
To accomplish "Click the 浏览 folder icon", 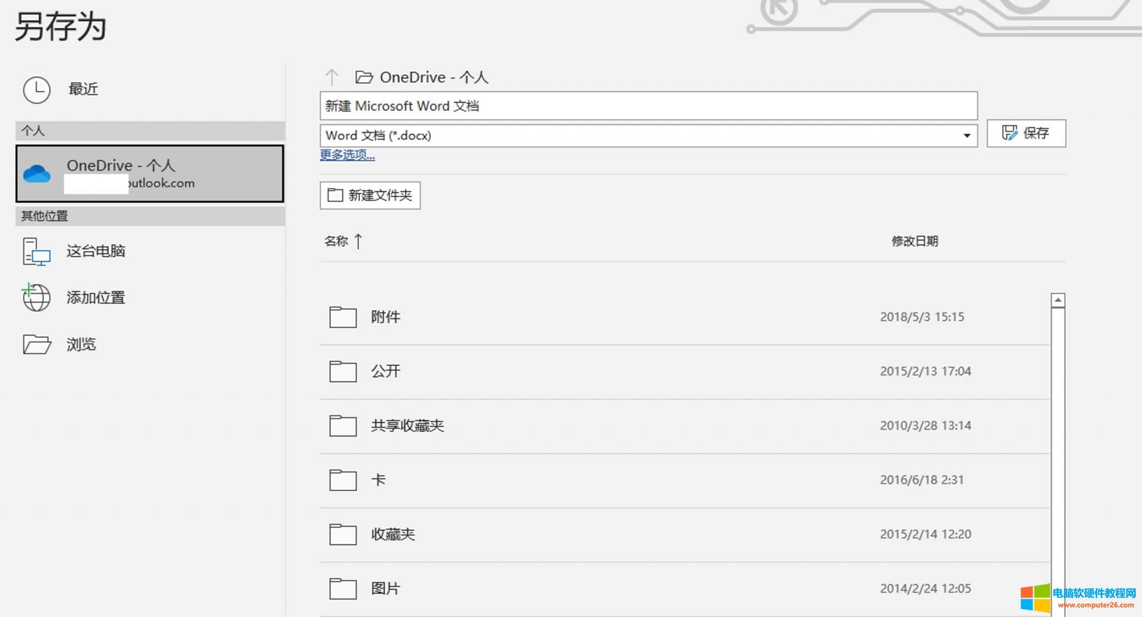I will point(36,344).
